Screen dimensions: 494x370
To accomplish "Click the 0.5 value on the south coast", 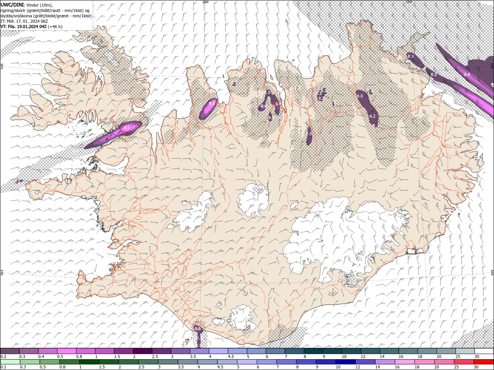I will (198, 329).
